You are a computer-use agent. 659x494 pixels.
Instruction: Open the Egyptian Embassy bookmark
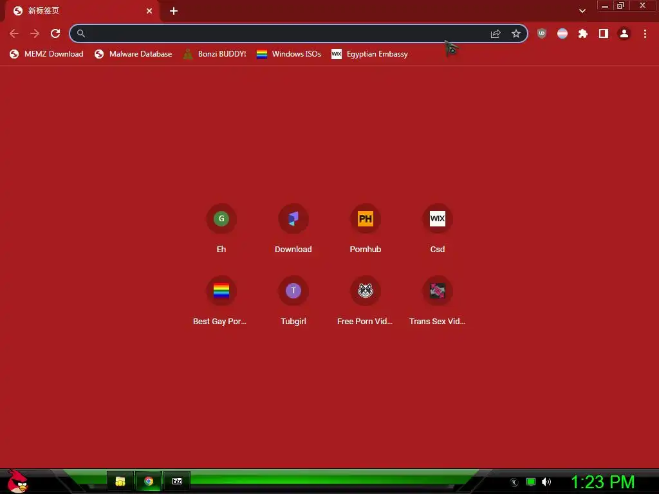(369, 54)
